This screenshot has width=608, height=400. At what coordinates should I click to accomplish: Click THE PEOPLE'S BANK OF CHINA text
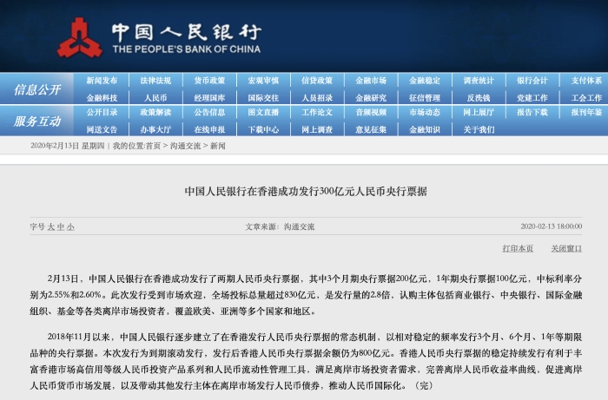pyautogui.click(x=187, y=49)
